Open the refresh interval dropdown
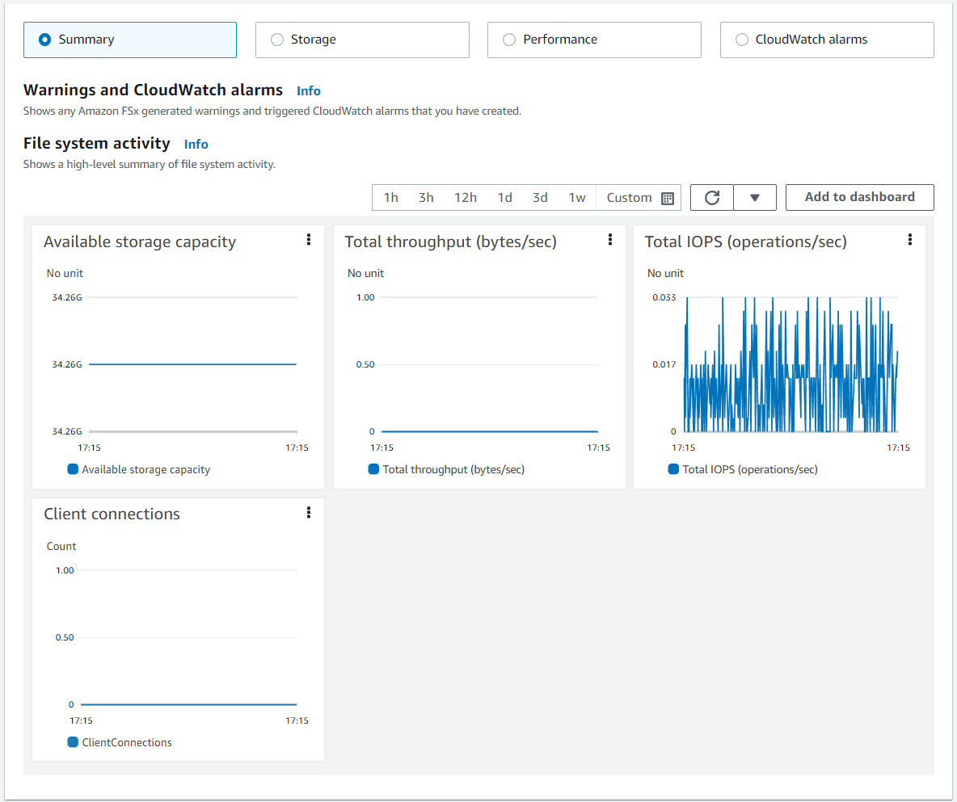This screenshot has height=802, width=957. click(x=755, y=197)
